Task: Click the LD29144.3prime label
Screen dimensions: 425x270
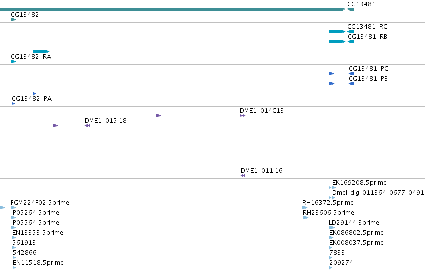Action: (x=354, y=223)
